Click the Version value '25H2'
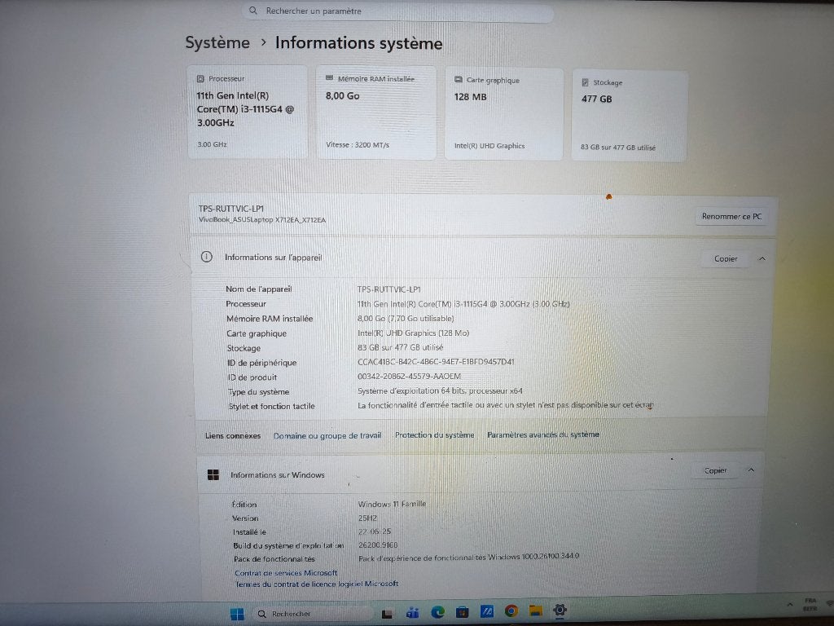This screenshot has height=626, width=834. pos(367,518)
